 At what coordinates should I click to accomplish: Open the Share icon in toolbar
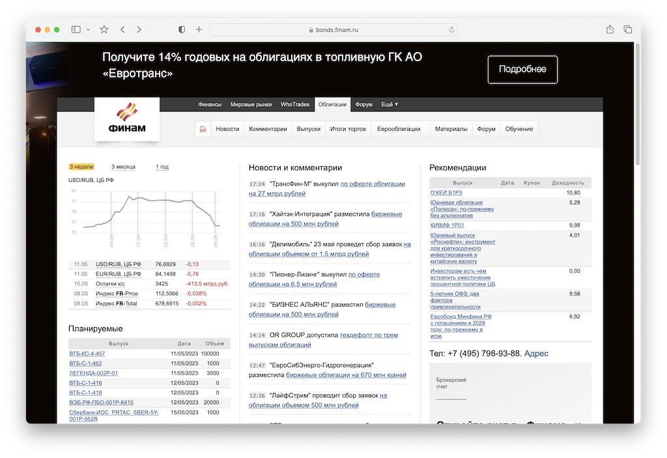(610, 29)
